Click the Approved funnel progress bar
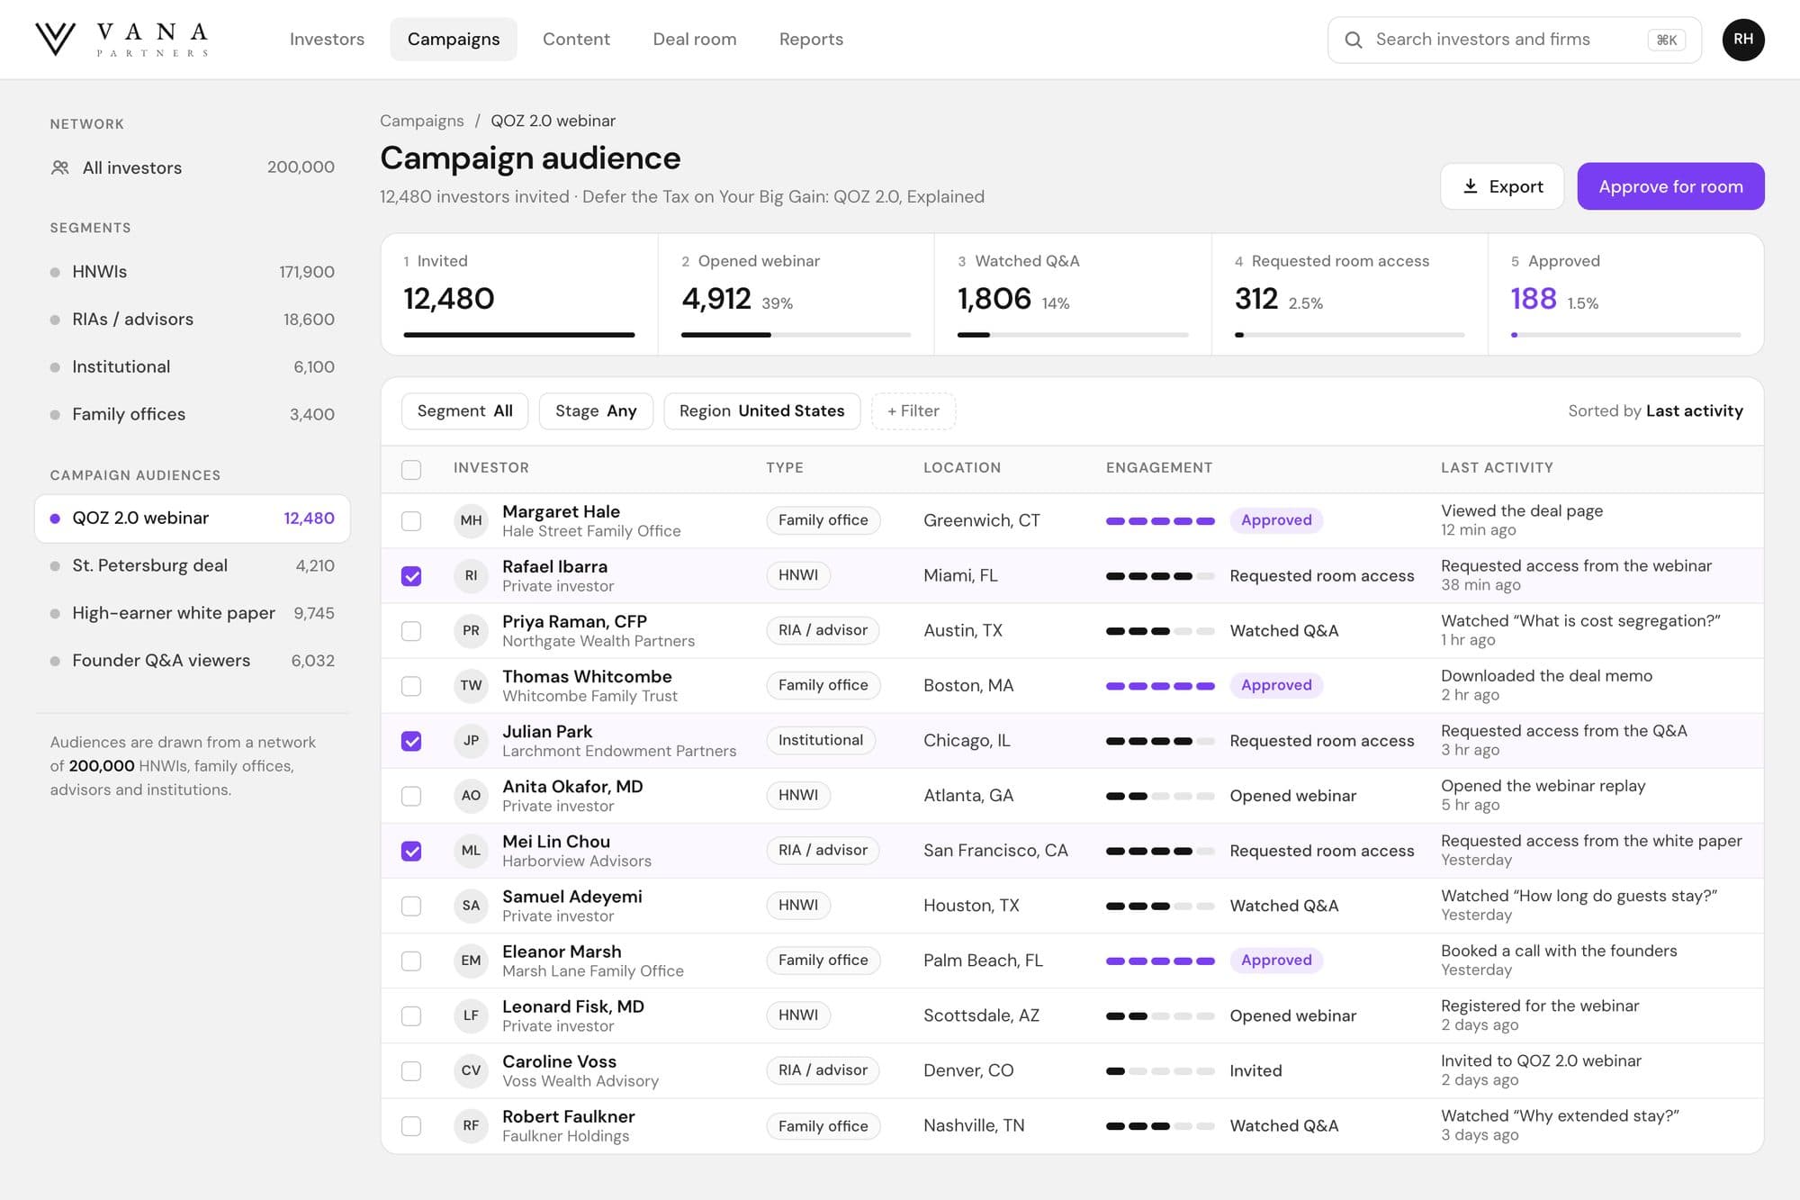Image resolution: width=1800 pixels, height=1200 pixels. click(1625, 335)
